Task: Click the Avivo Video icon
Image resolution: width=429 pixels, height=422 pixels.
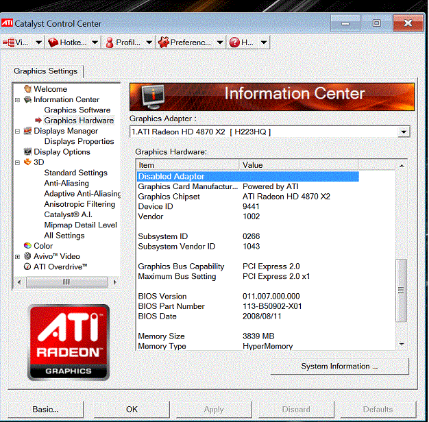Action: (27, 256)
